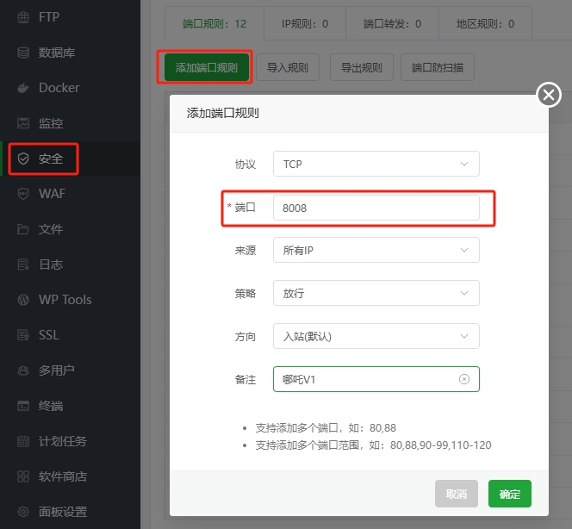Open the WP Tools menu item text
This screenshot has width=572, height=529.
(65, 300)
